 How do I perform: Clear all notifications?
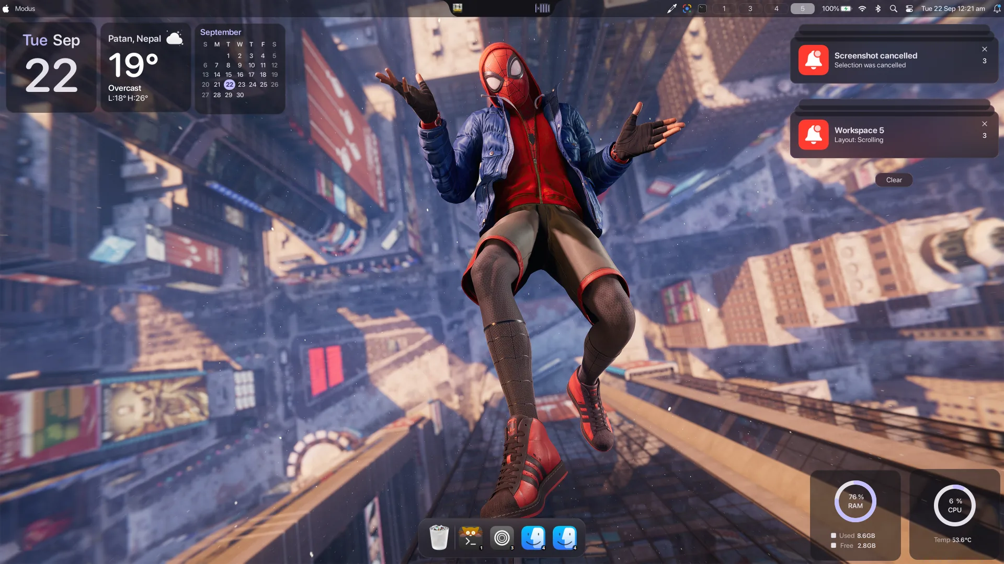pyautogui.click(x=894, y=180)
